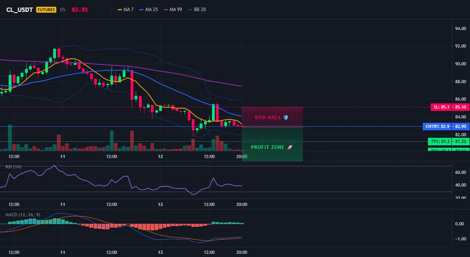The width and height of the screenshot is (470, 257).
Task: Click the MACD (12, 26, 9) indicator label
Action: tap(23, 215)
